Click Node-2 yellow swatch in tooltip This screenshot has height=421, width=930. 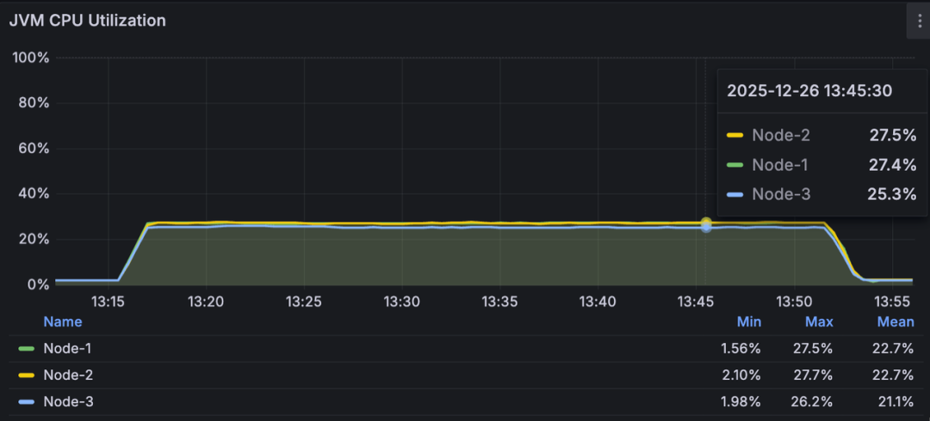point(735,136)
